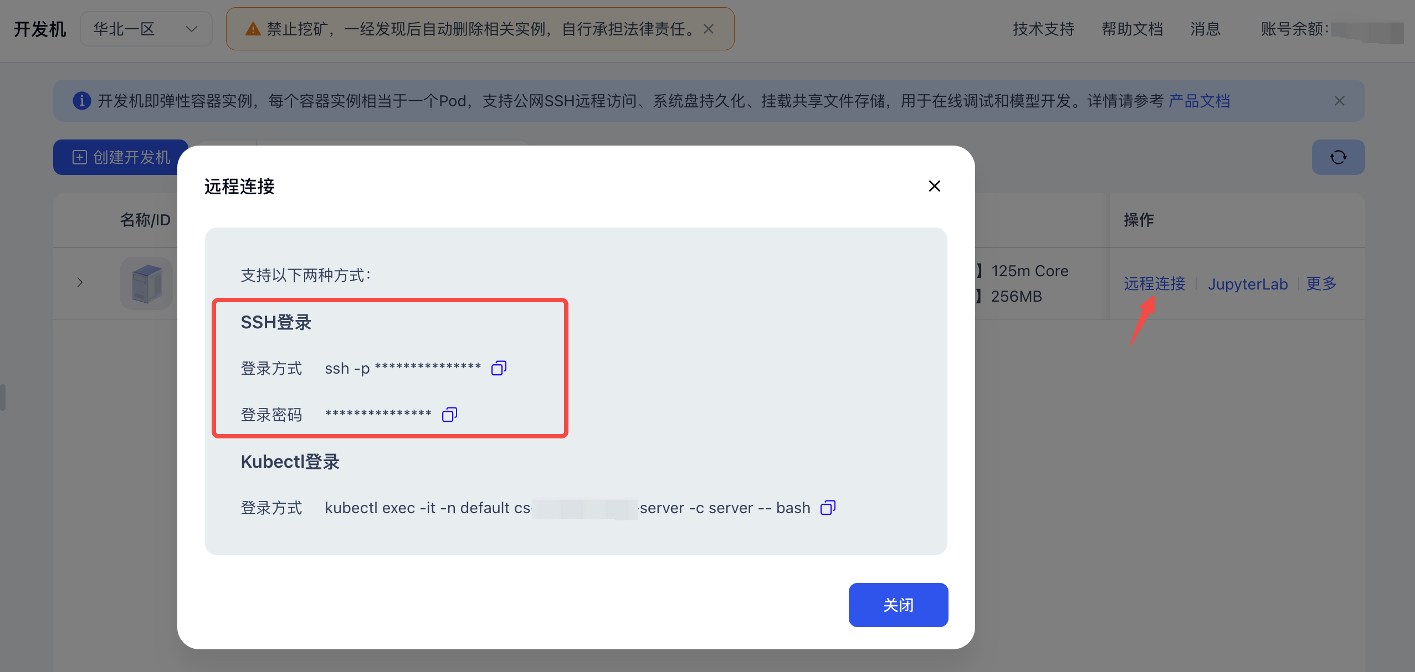
Task: Open 技术支持 in the top navigation
Action: click(x=1043, y=29)
